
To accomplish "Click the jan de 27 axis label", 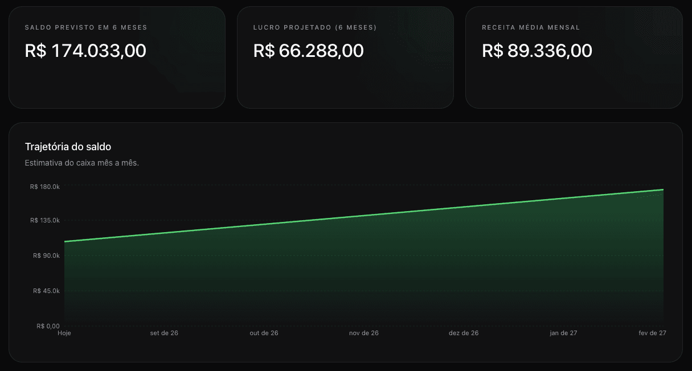I will [x=564, y=333].
